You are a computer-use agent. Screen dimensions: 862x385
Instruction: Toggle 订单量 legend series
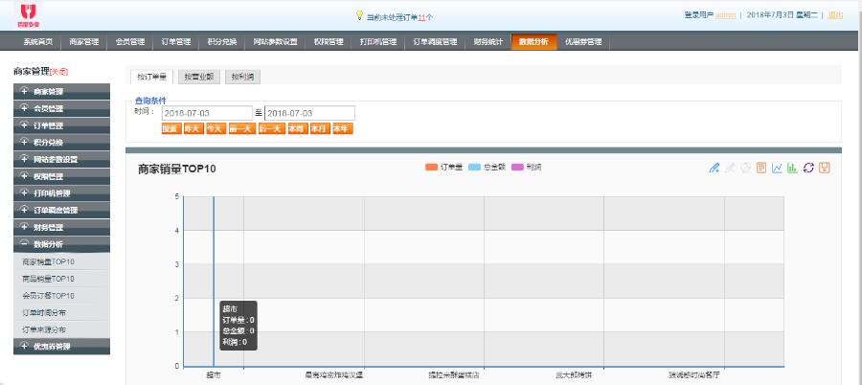tap(444, 168)
